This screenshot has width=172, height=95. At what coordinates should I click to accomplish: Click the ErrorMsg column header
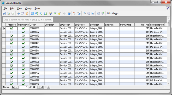[112, 25]
